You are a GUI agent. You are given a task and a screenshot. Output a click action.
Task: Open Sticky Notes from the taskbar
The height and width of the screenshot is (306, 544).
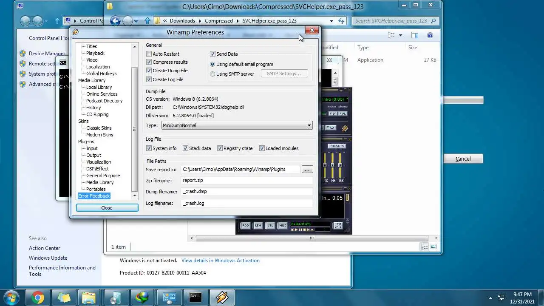[63, 298]
